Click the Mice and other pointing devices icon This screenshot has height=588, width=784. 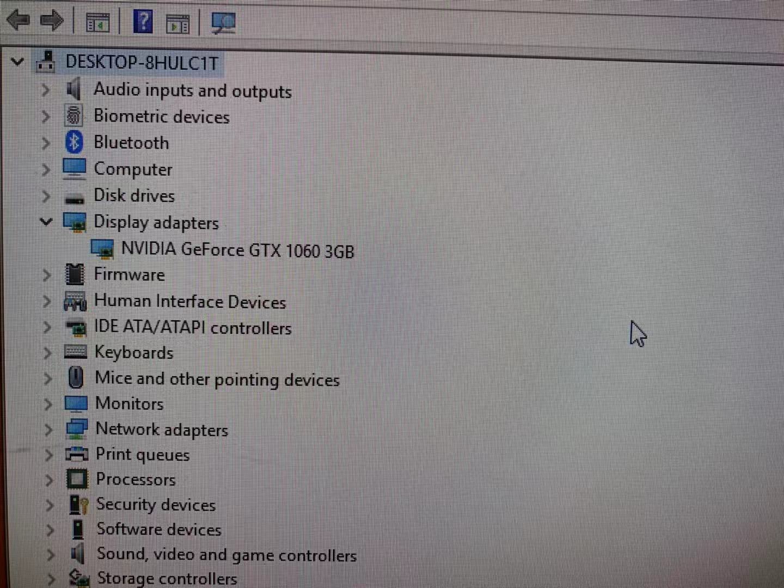[76, 377]
